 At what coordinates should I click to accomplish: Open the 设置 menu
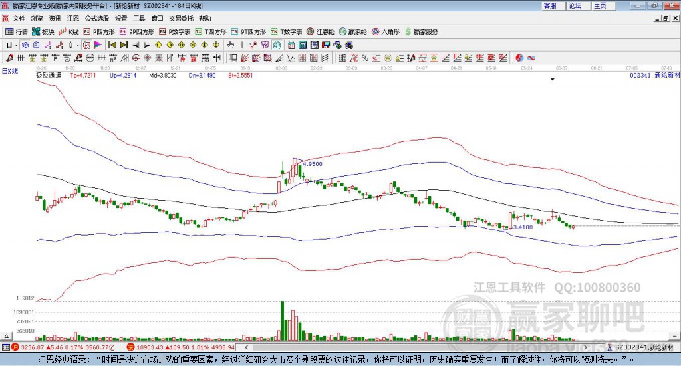[x=121, y=18]
